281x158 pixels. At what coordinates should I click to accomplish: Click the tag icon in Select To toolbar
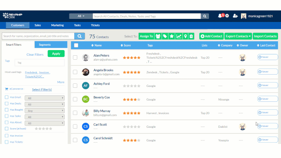[x=165, y=36]
